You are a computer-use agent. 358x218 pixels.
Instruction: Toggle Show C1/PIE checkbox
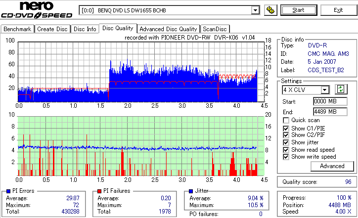[x=286, y=129]
